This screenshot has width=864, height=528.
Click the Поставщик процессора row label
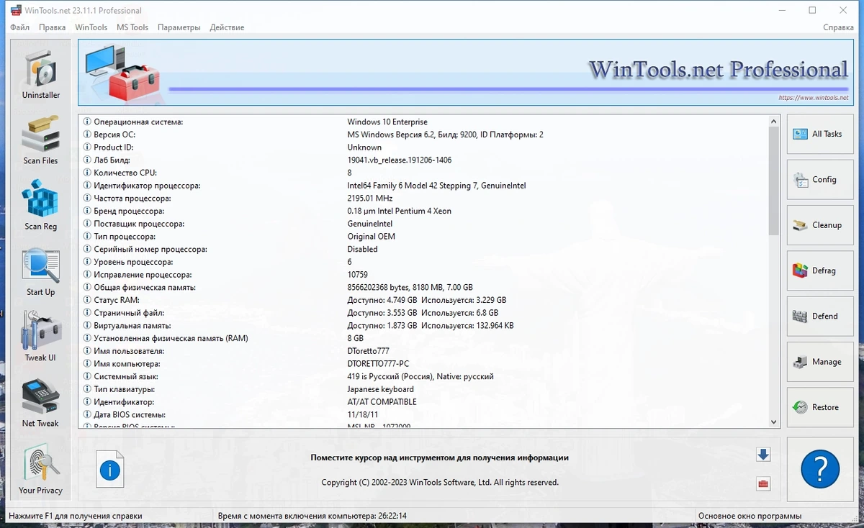point(139,224)
